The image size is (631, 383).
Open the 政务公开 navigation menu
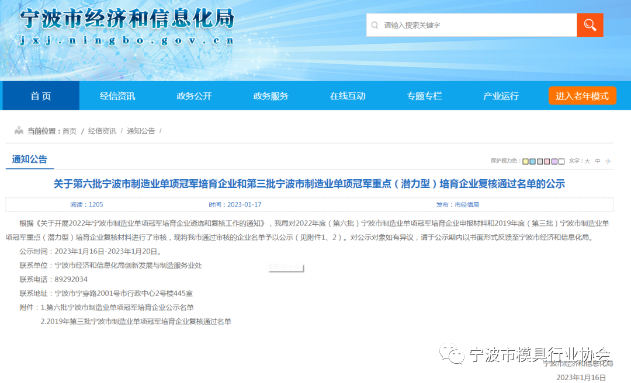pyautogui.click(x=193, y=96)
